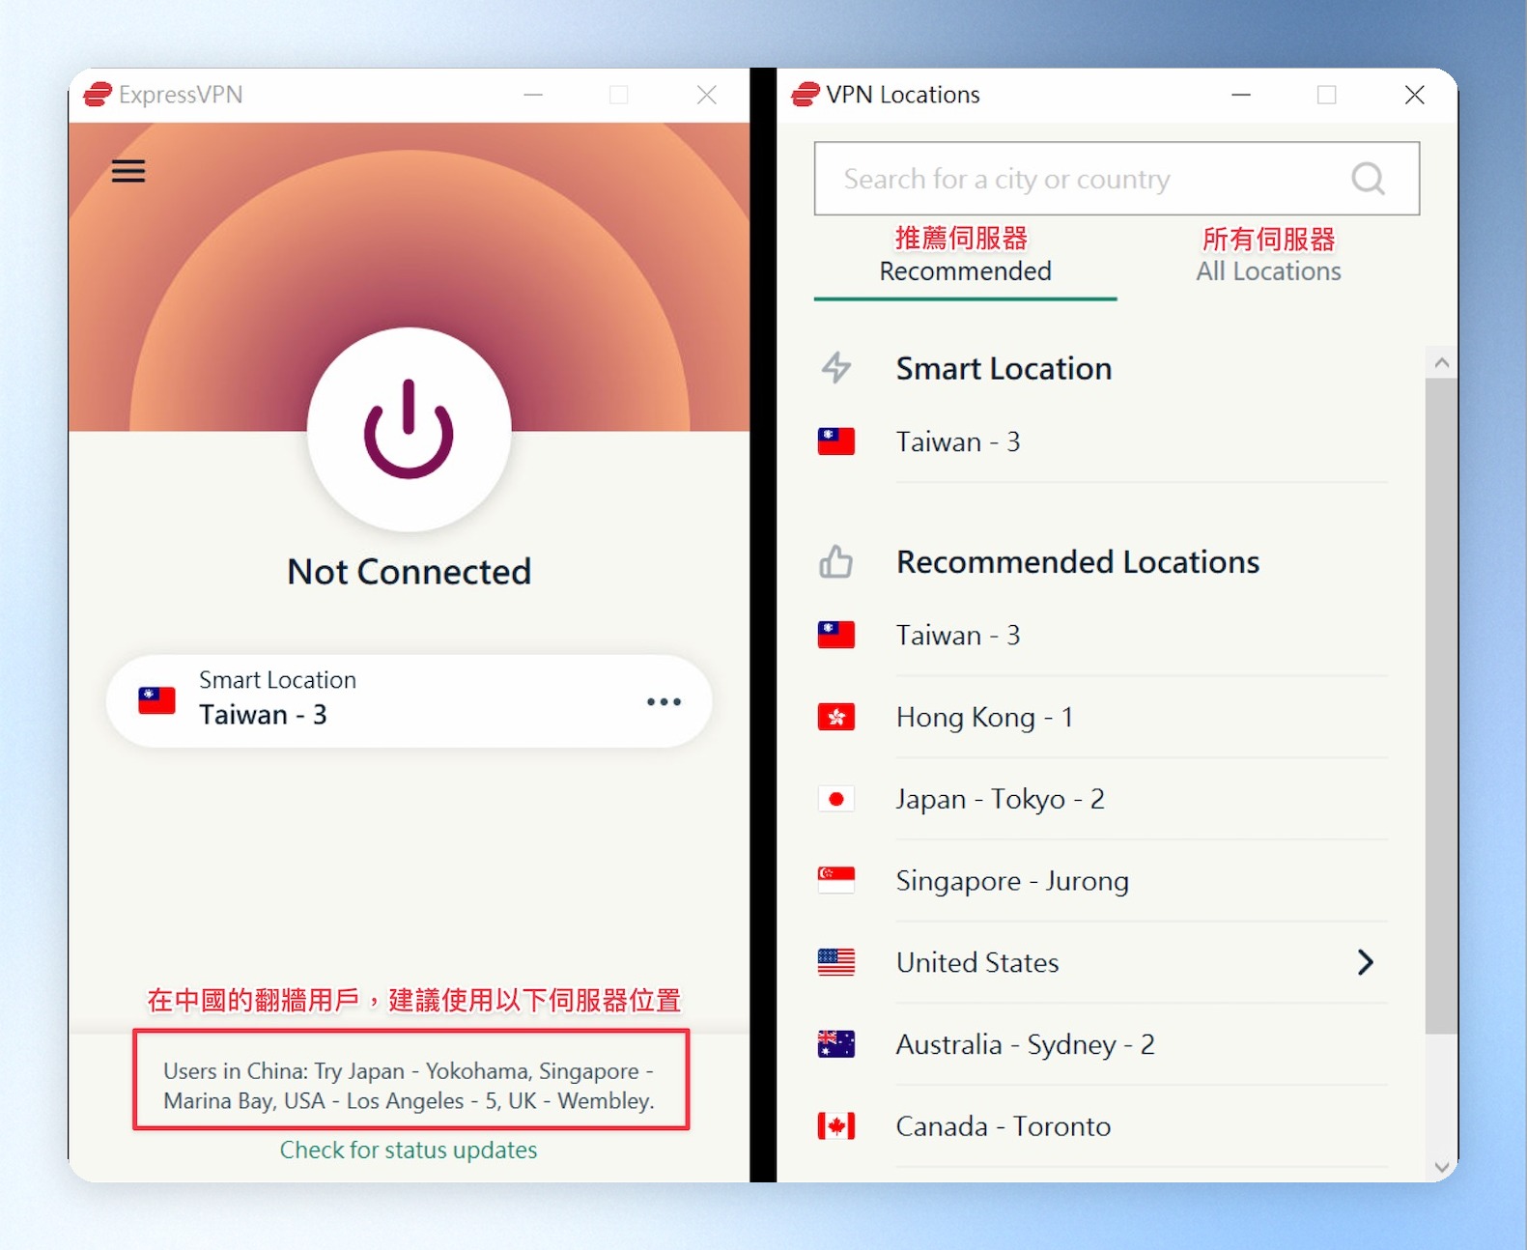
Task: Open the ExpressVPN hamburger menu
Action: [x=128, y=171]
